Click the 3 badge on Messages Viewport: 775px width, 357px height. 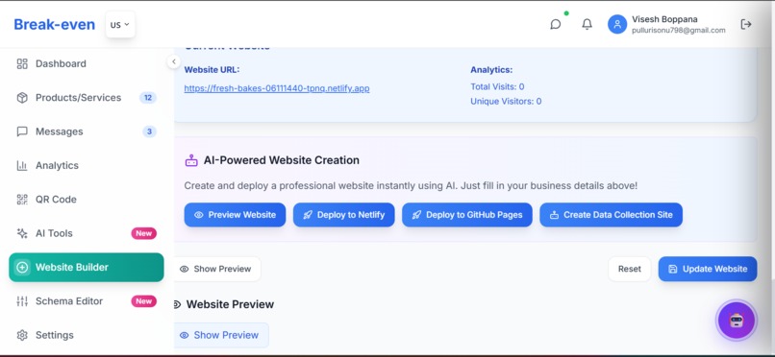point(149,131)
